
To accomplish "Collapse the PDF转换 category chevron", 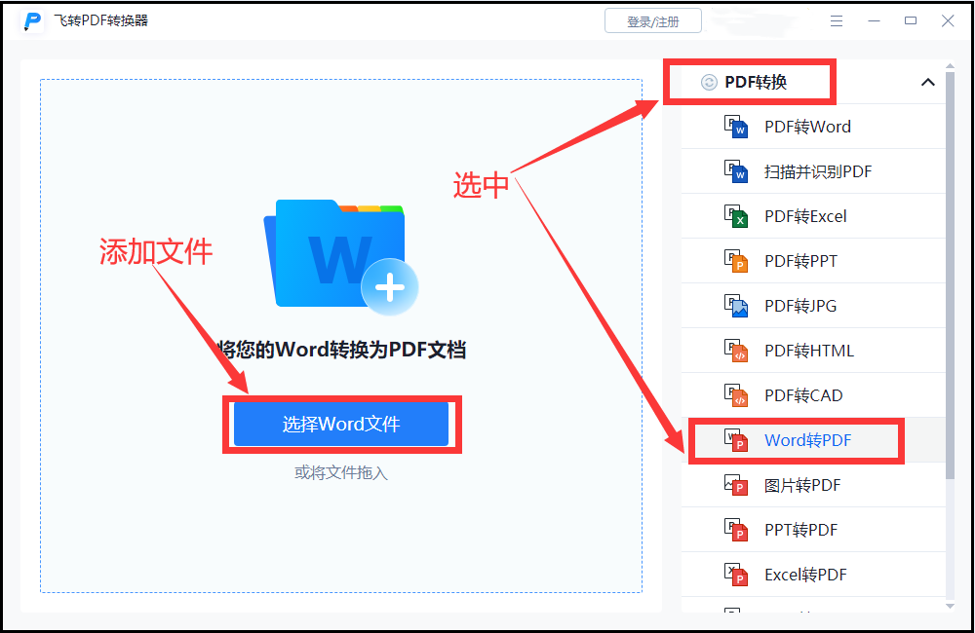I will [927, 82].
